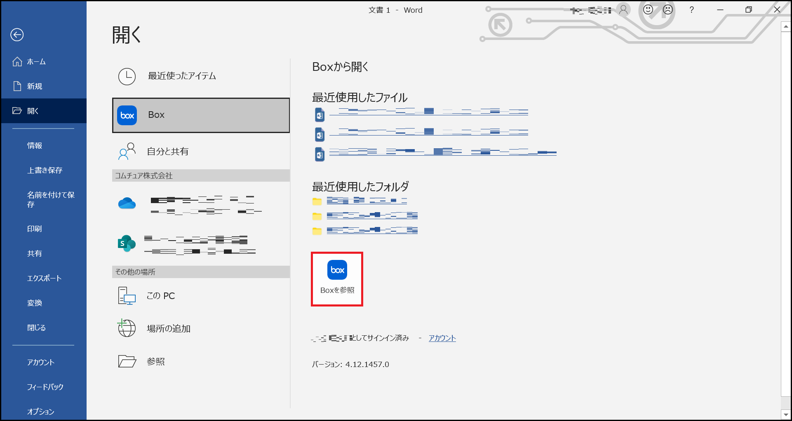The height and width of the screenshot is (421, 792).
Task: Send a frown feedback via the sad face
Action: [668, 9]
